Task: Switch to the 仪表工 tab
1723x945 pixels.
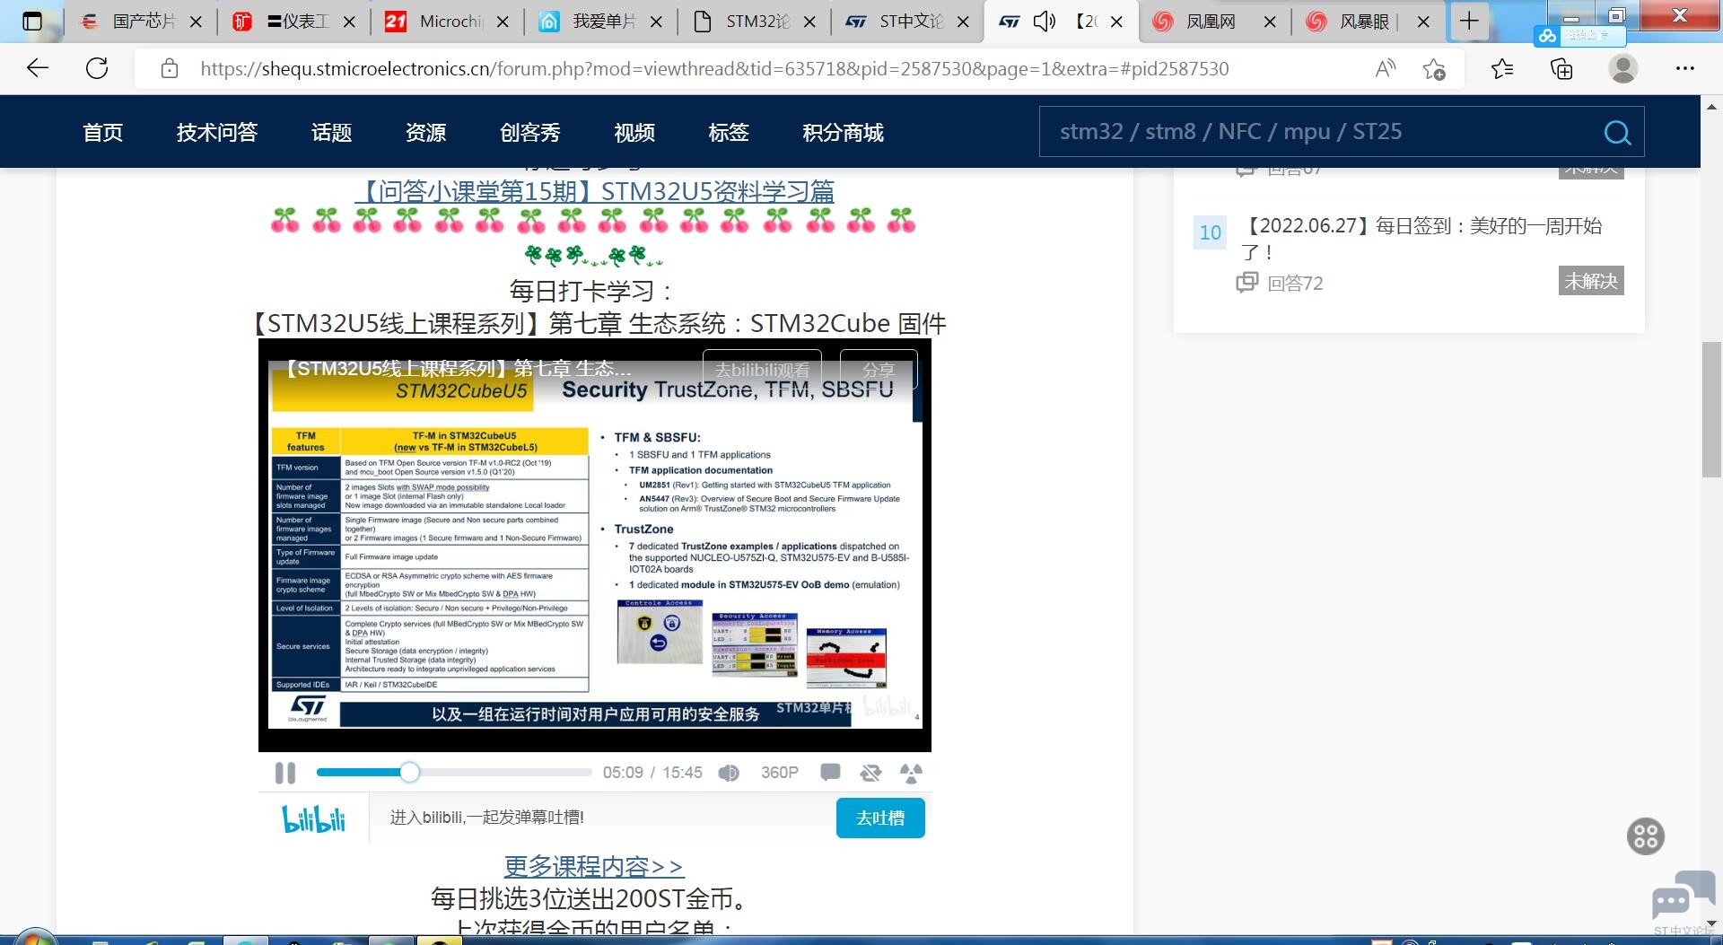Action: tap(294, 22)
